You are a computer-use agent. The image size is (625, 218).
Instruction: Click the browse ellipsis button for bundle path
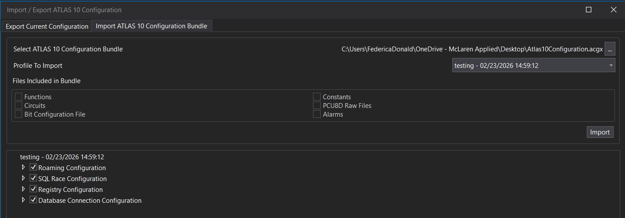610,49
